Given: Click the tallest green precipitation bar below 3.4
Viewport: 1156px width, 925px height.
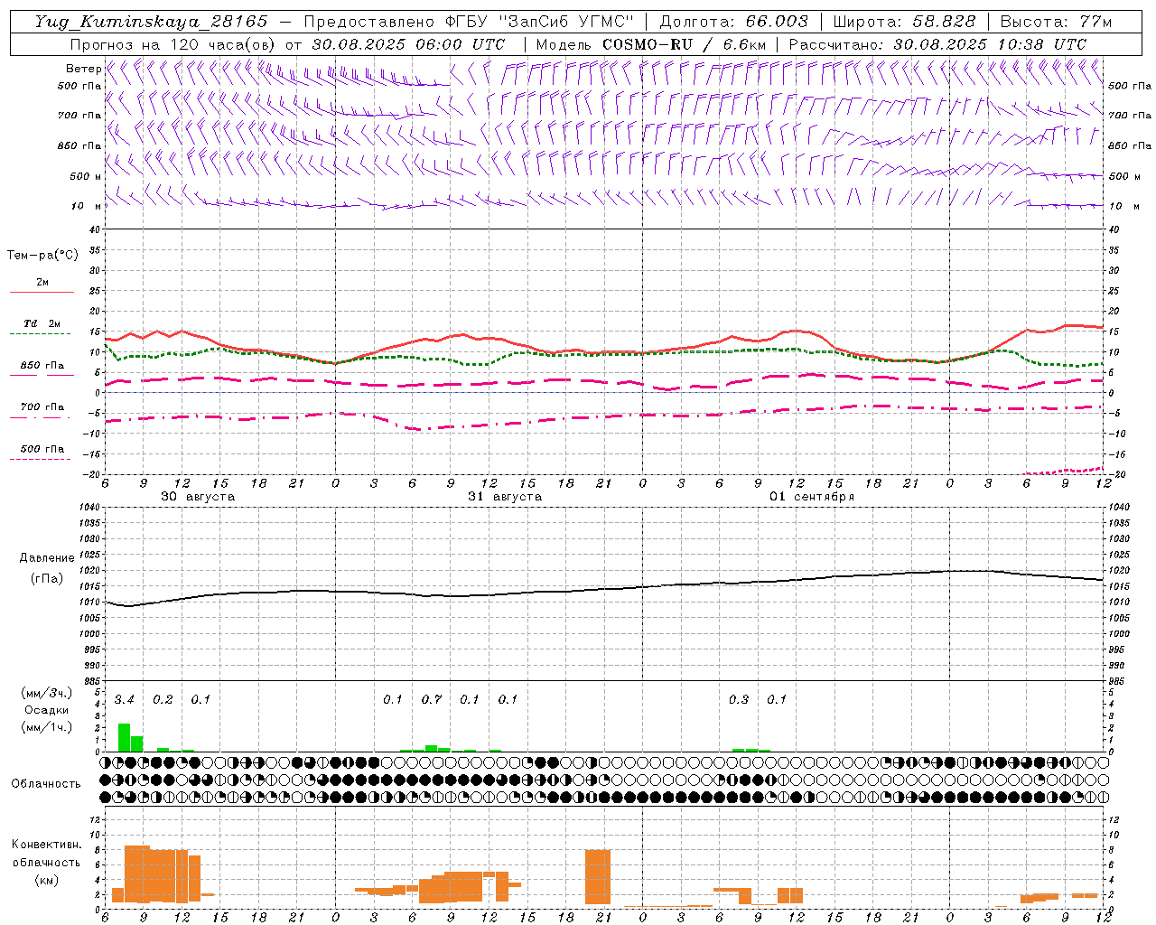Looking at the screenshot, I should 124,737.
